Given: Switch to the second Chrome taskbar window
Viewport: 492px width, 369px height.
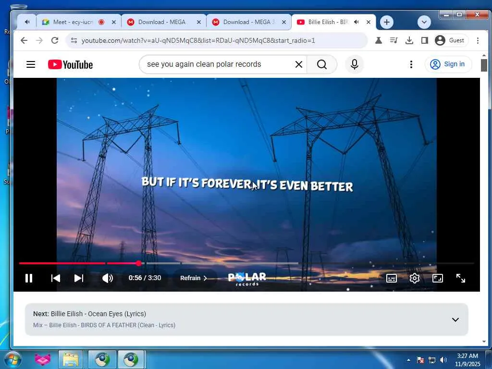Looking at the screenshot, I should click(131, 359).
